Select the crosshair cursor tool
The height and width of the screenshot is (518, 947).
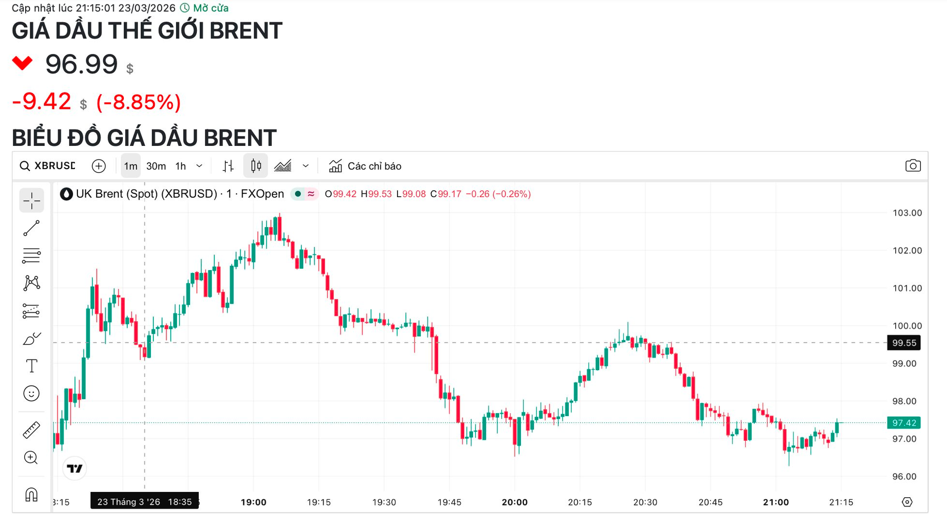(32, 201)
